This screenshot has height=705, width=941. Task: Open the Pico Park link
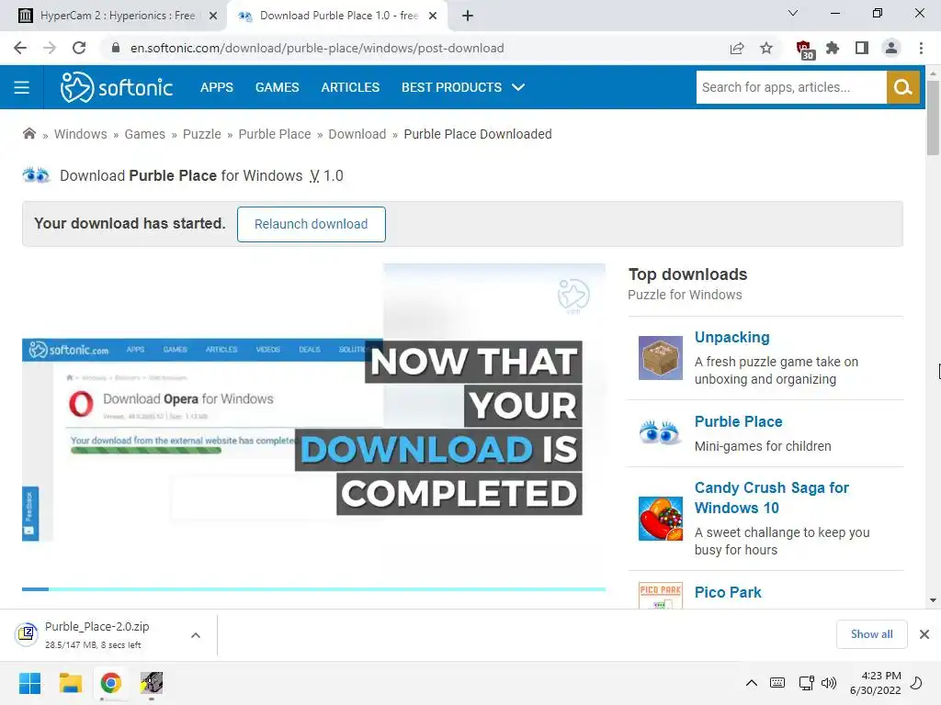tap(728, 593)
